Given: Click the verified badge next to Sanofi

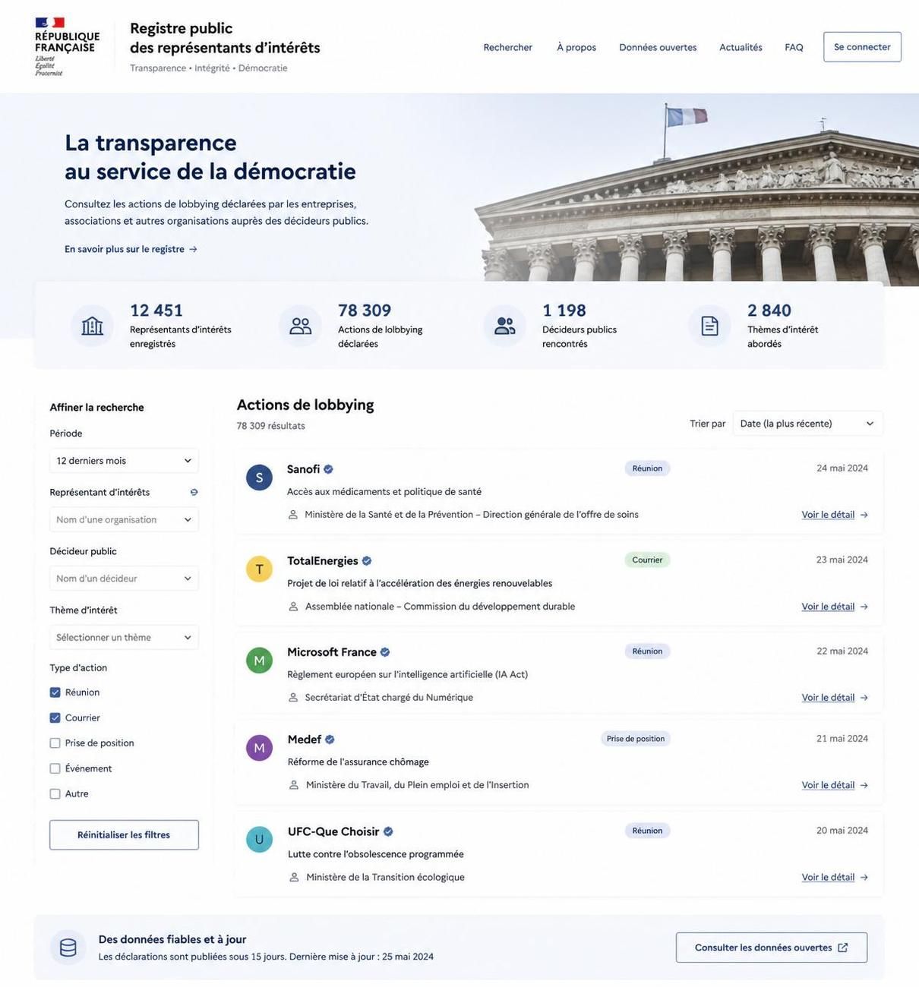Looking at the screenshot, I should point(328,469).
